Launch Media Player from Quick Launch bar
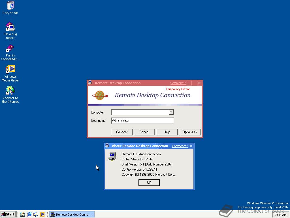 pos(42,215)
